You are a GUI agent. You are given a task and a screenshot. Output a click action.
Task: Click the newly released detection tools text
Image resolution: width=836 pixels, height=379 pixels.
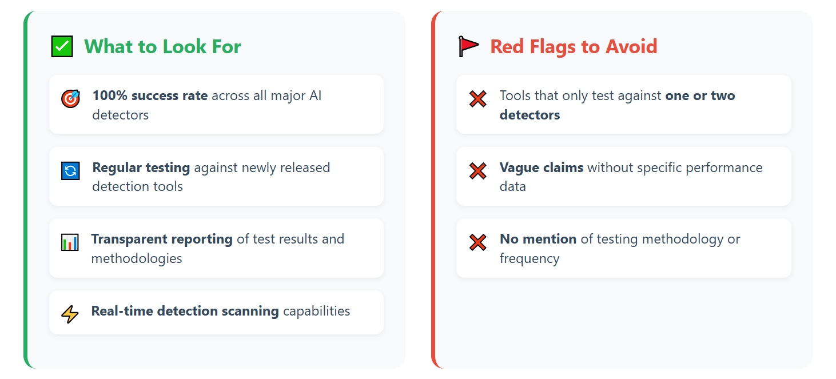[211, 177]
